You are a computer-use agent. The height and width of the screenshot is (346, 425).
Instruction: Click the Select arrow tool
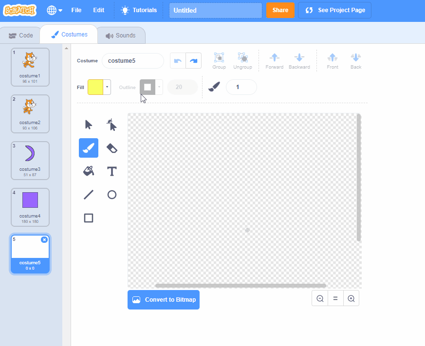point(89,125)
